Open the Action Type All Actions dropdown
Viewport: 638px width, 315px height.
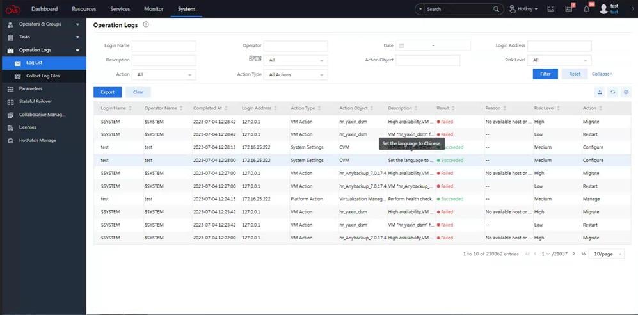pyautogui.click(x=296, y=75)
